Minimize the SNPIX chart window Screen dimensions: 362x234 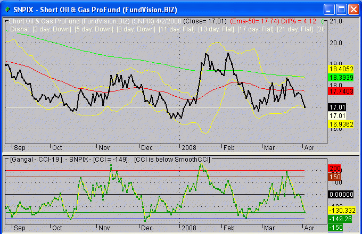pos(329,10)
